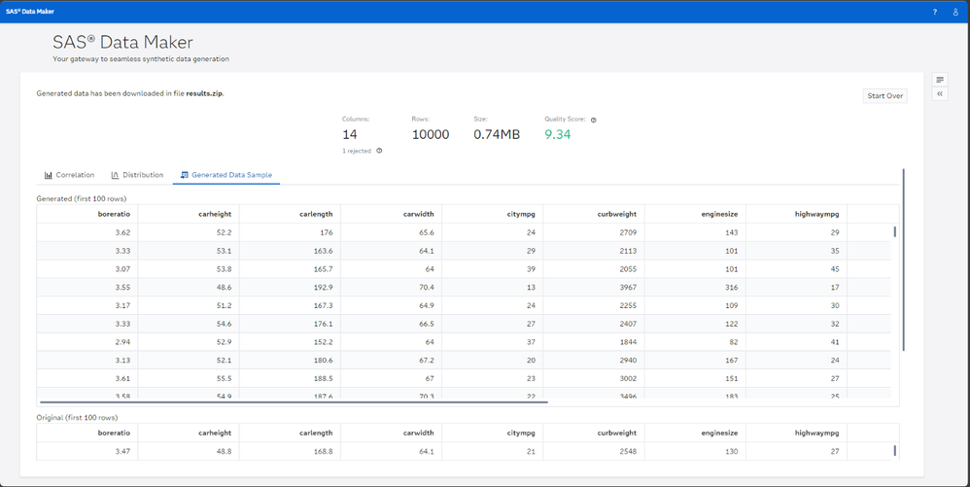Click the Original table vertical scrollbar thumb
The width and height of the screenshot is (970, 487).
coord(894,451)
